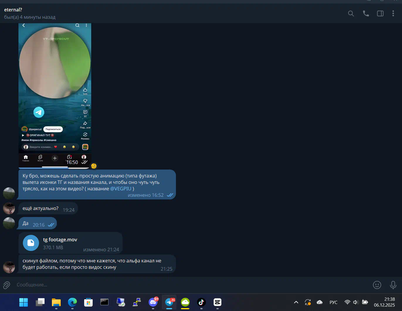Open the clock and date 06.12.2025
The width and height of the screenshot is (402, 311).
[384, 302]
